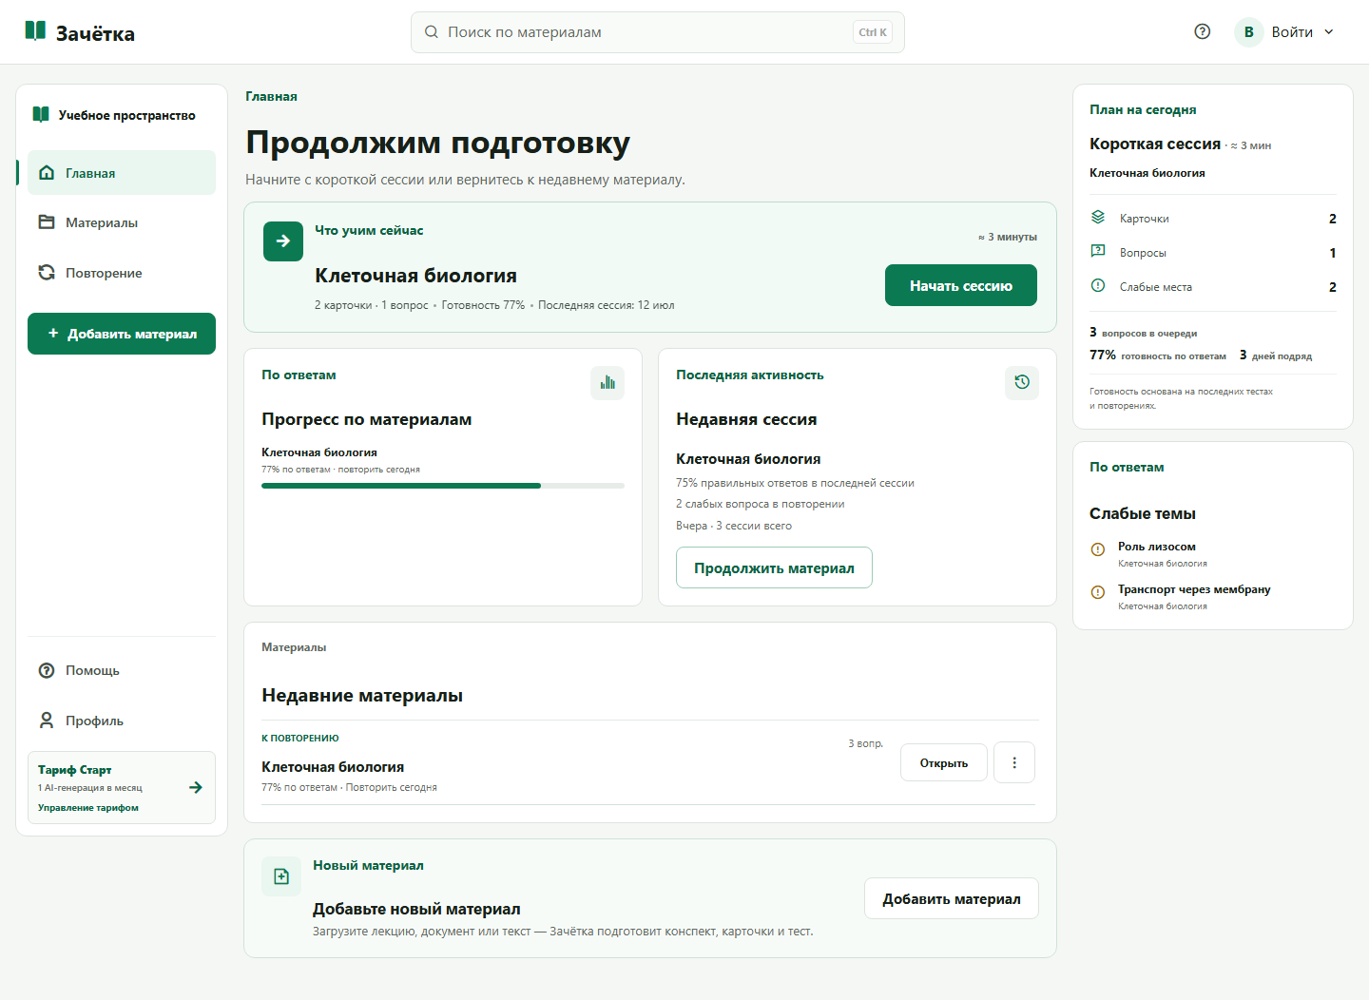Click the user avatar letter B
Screen dimensions: 1369x1000
(x=1249, y=32)
